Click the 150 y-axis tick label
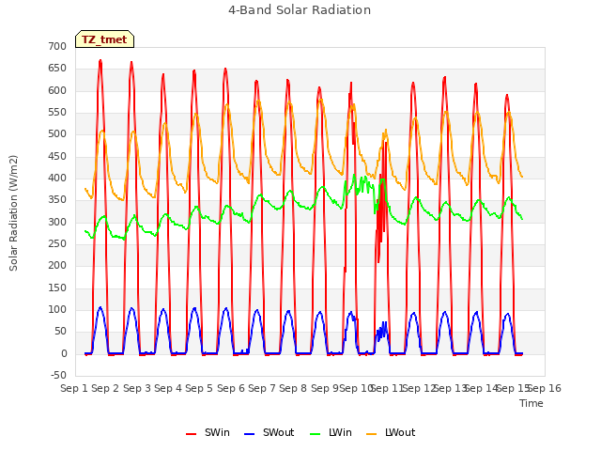 57,288
